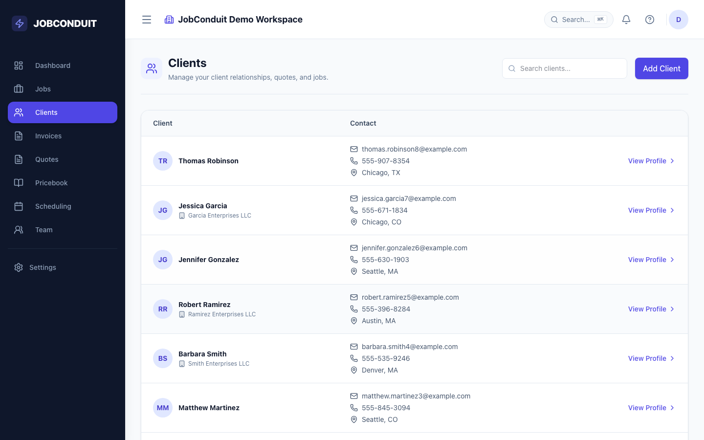
Task: Click the building icon beside Ramirez Enterprises LLC
Action: 182,314
